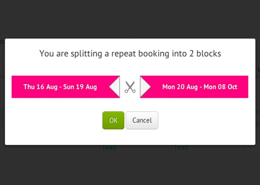Click the dark overlay below the dialog
The height and width of the screenshot is (185, 260).
pos(130,166)
